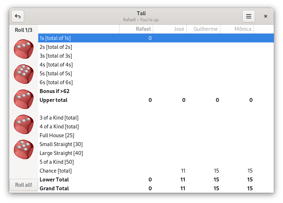
Task: Click the undo arrow button in header
Action: tap(18, 16)
